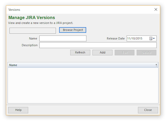Click the Browse Project button
Image resolution: width=167 pixels, height=122 pixels.
(x=72, y=30)
